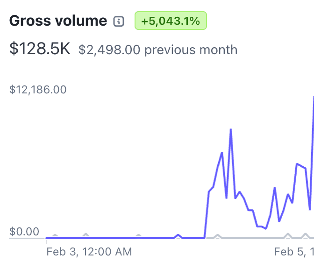Click the $12,186.00 y-axis maximum label
The image size is (314, 269).
coord(38,90)
